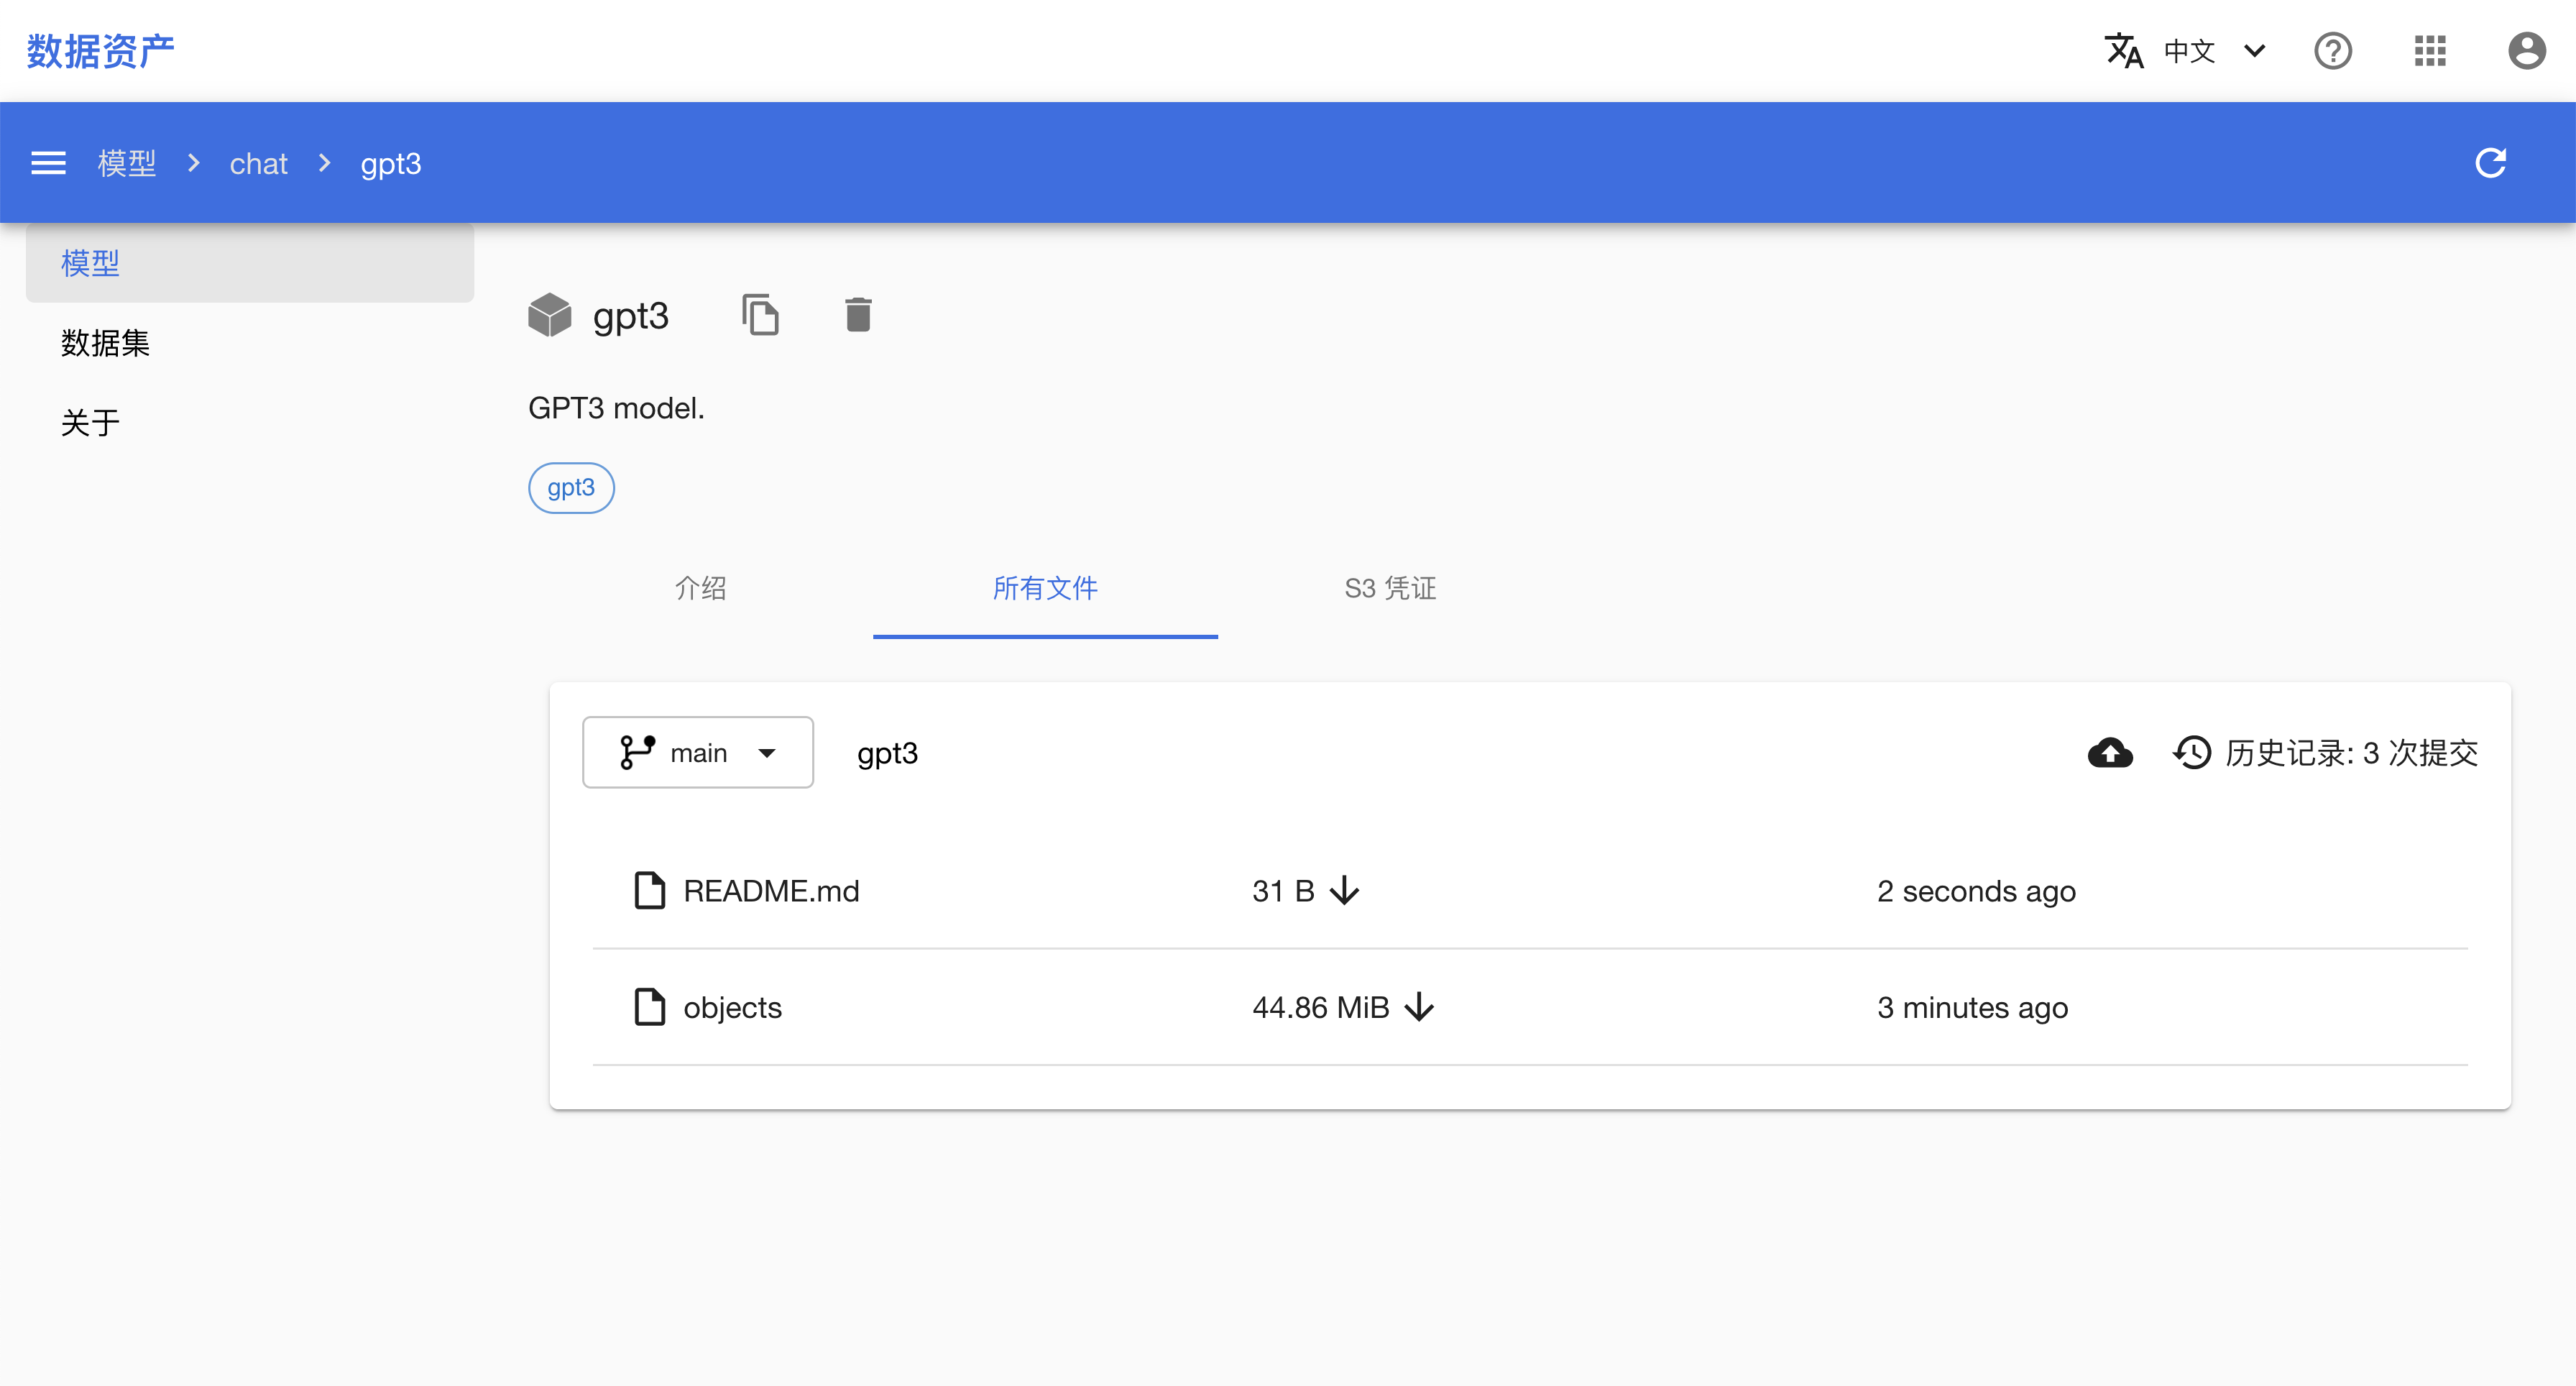The image size is (2576, 1386).
Task: Click the gpt3 breadcrumb item
Action: coord(391,164)
